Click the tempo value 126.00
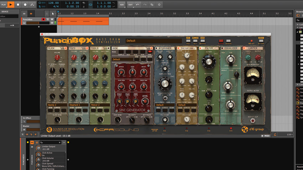 (53, 3)
